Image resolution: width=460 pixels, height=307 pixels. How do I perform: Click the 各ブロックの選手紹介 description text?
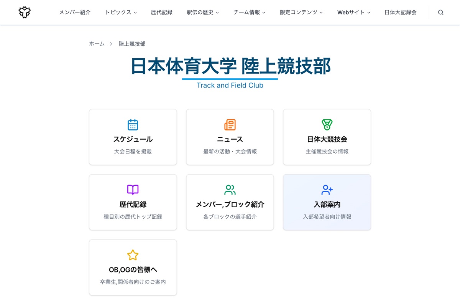(230, 217)
